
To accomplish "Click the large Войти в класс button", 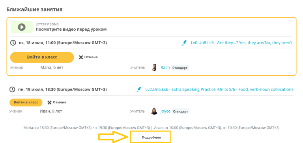I will pos(42,57).
